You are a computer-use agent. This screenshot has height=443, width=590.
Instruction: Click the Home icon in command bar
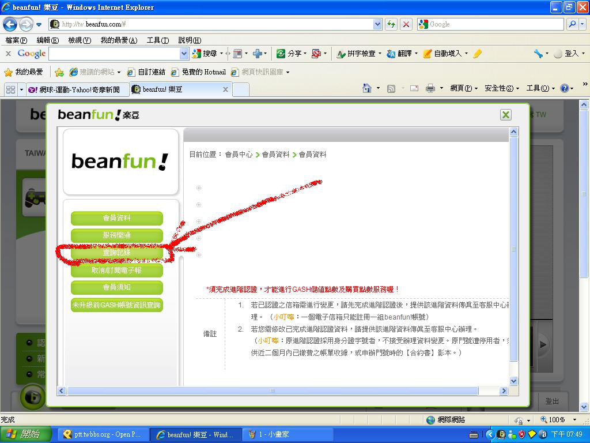[367, 88]
